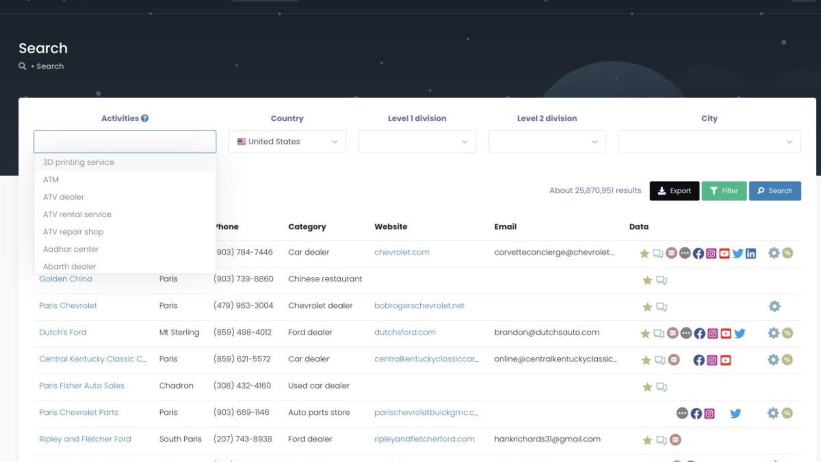This screenshot has width=821, height=462.
Task: Click the Category column header
Action: 307,227
